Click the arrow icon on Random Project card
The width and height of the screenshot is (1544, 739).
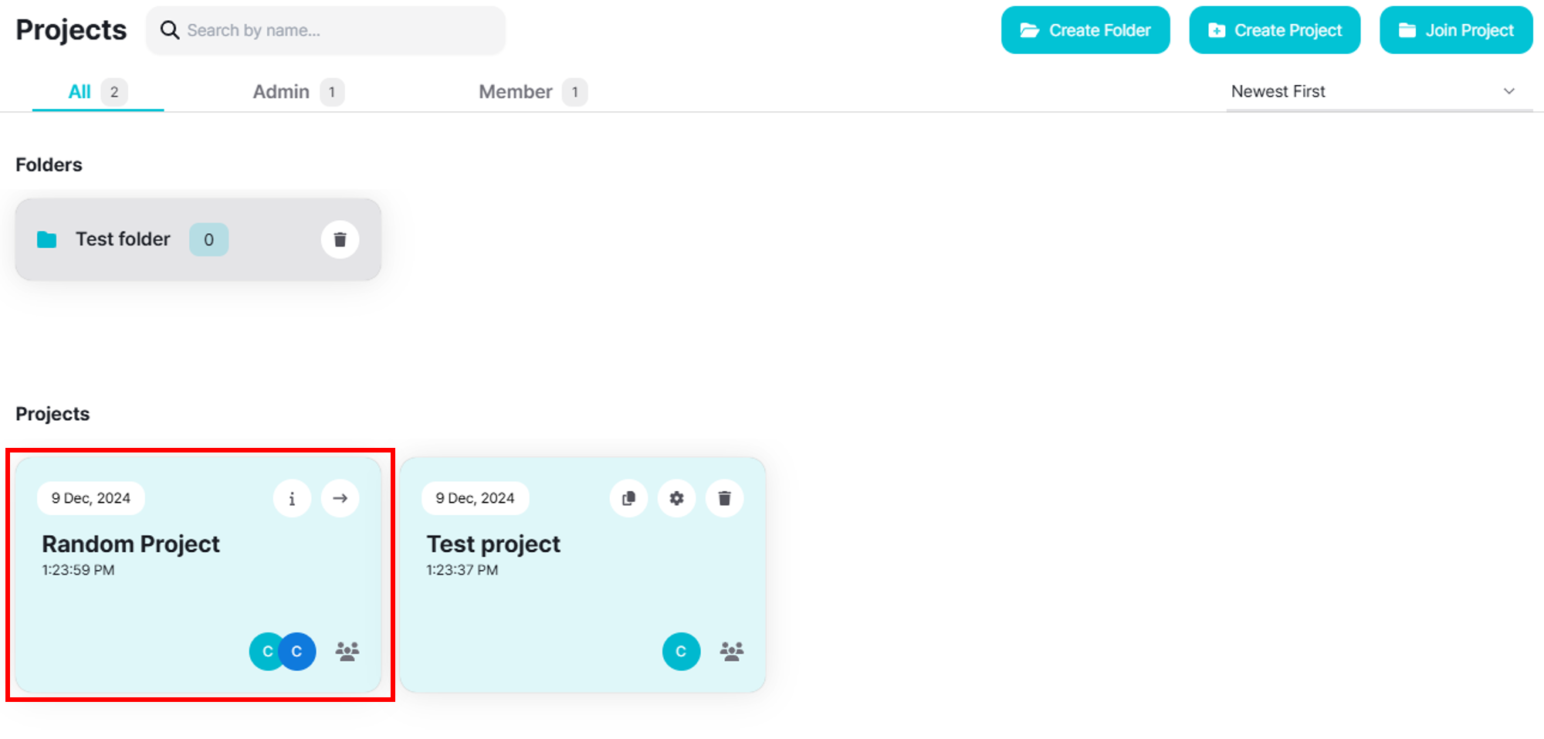click(340, 498)
